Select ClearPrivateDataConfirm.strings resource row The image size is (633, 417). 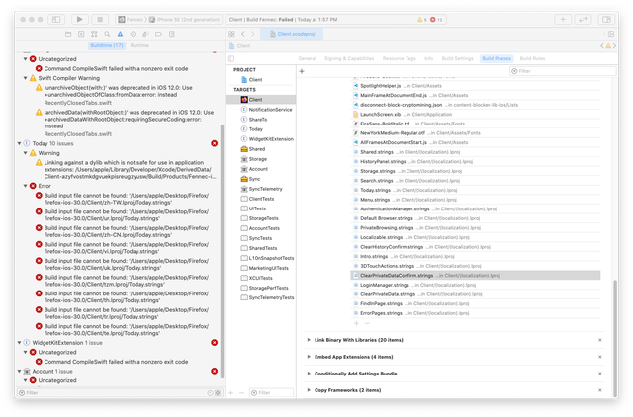(476, 276)
